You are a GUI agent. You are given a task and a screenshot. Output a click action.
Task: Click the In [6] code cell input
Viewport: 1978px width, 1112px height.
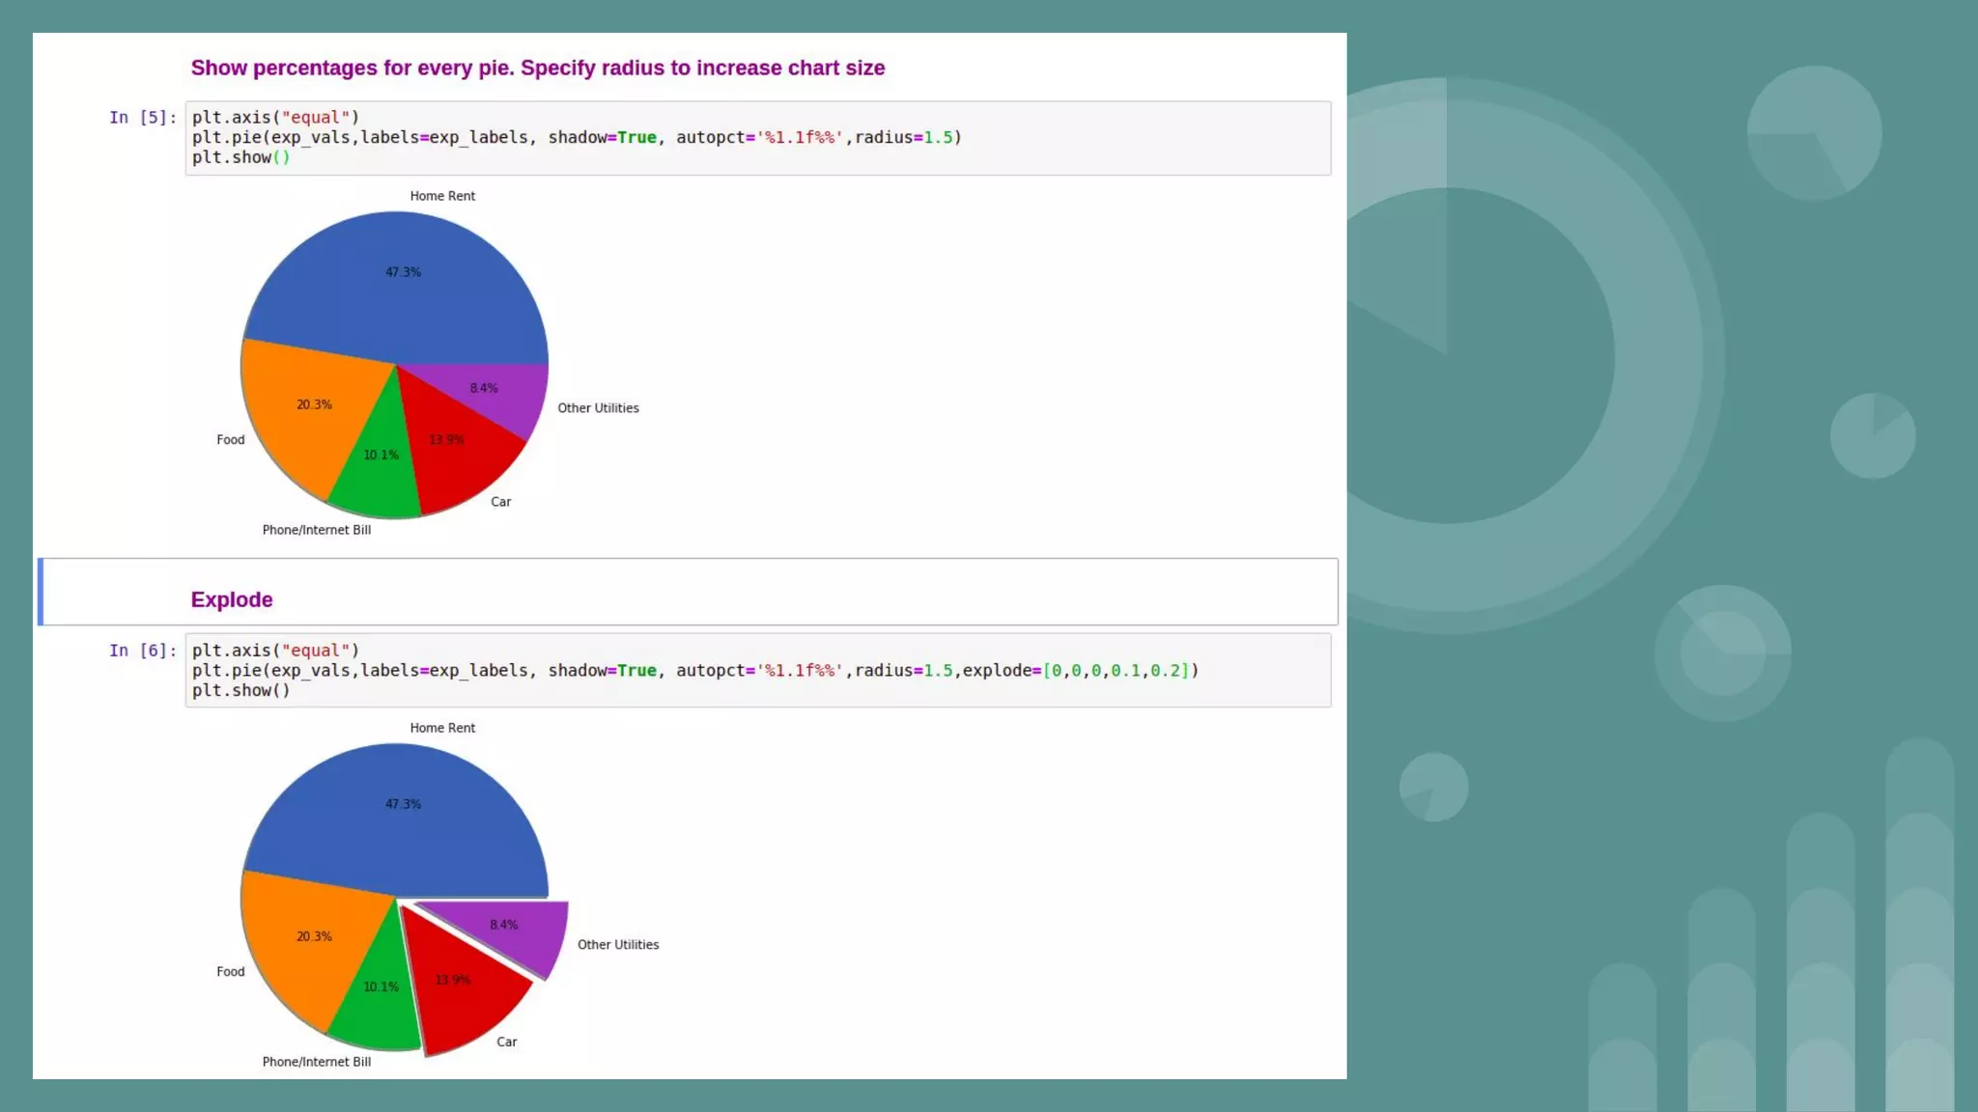point(757,670)
